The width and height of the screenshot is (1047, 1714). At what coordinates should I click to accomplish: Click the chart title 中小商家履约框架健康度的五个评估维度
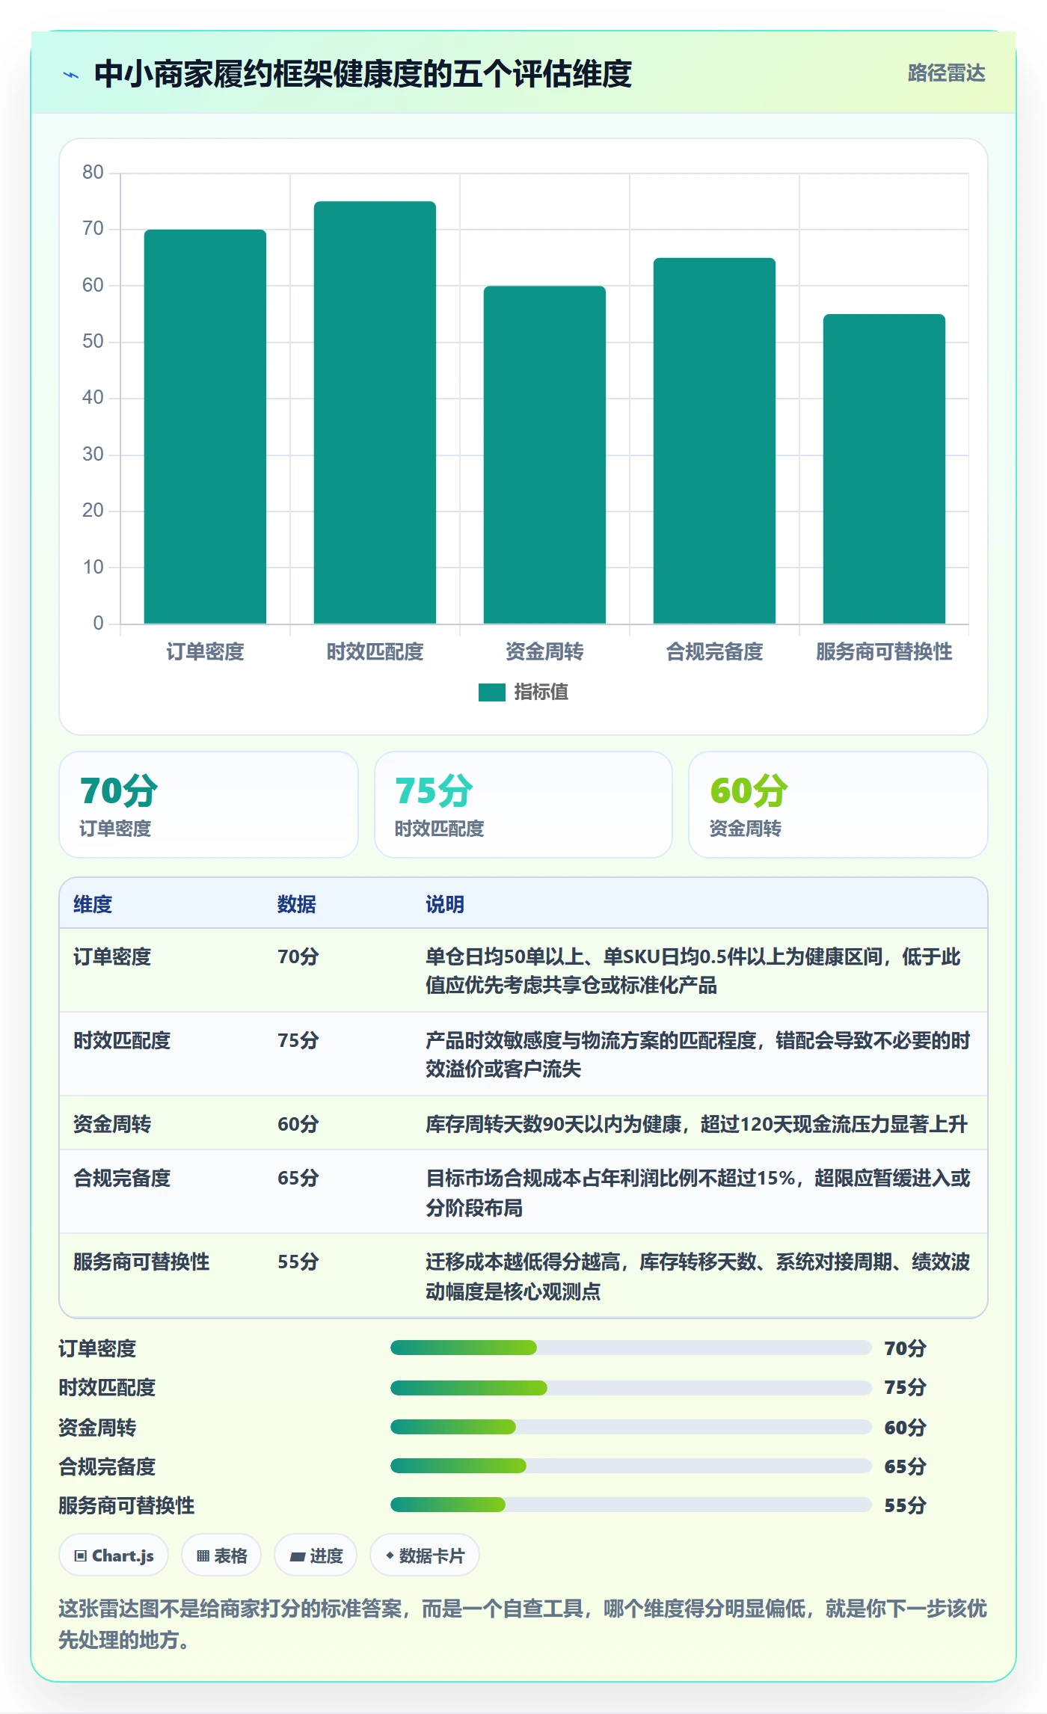(x=363, y=74)
